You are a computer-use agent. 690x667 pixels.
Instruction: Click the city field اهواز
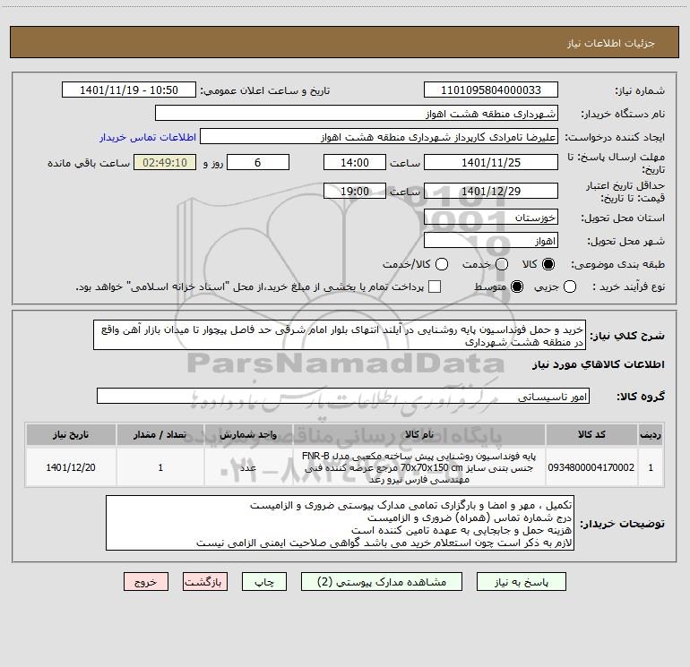point(491,241)
